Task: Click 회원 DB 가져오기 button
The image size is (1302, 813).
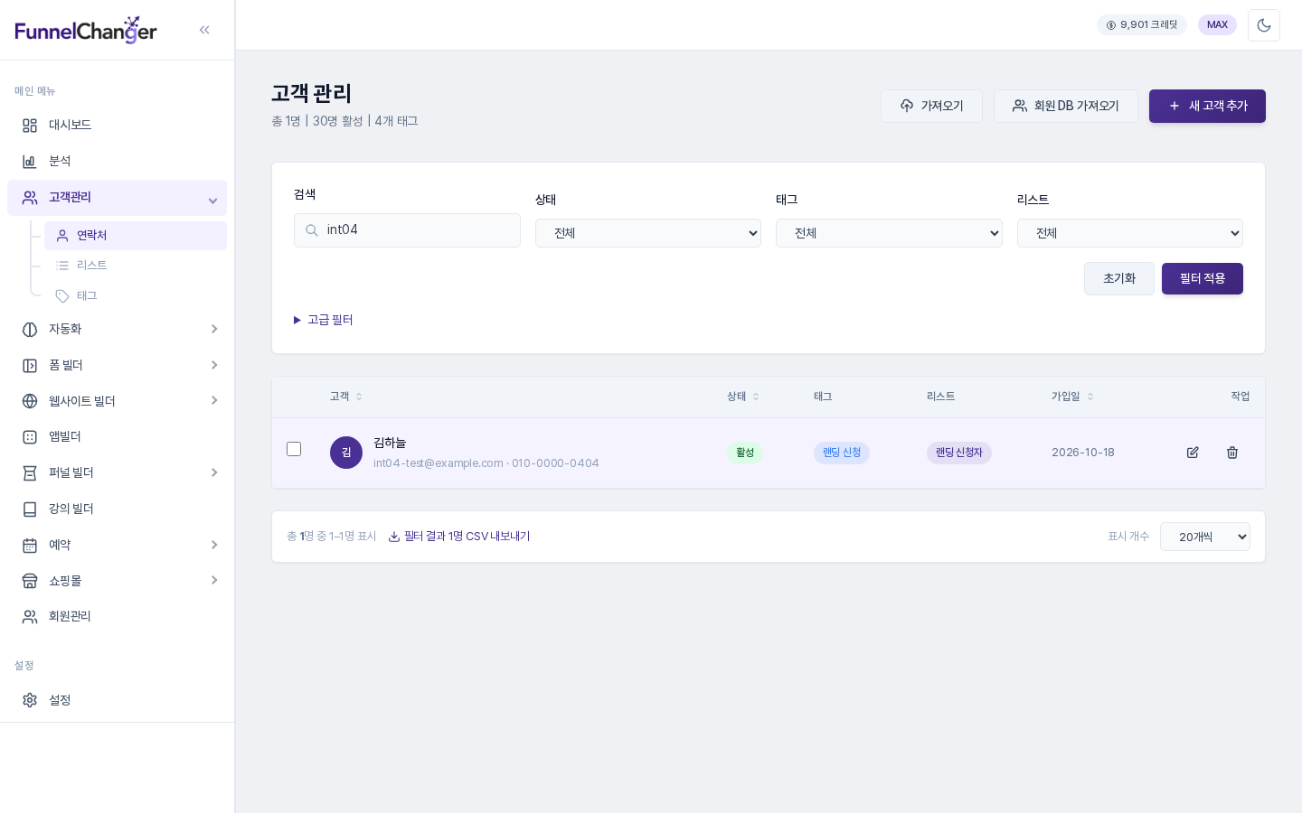Action: [x=1066, y=106]
